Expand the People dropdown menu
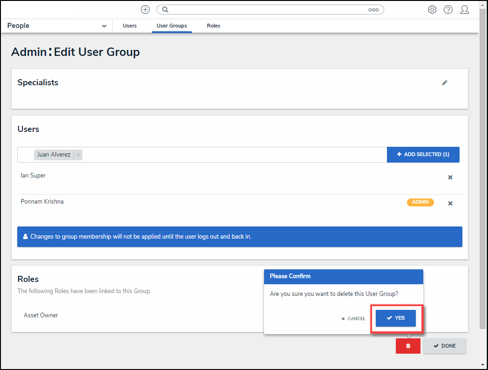Screen dimensions: 488x370 [104, 26]
